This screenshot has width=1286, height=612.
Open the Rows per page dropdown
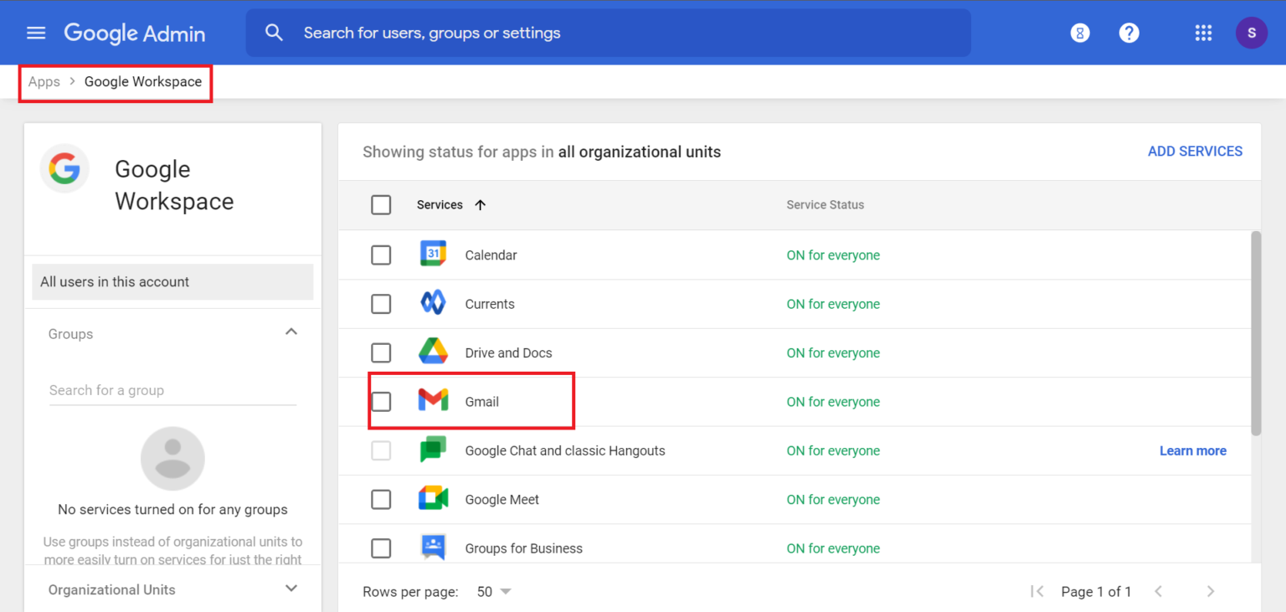pos(494,591)
